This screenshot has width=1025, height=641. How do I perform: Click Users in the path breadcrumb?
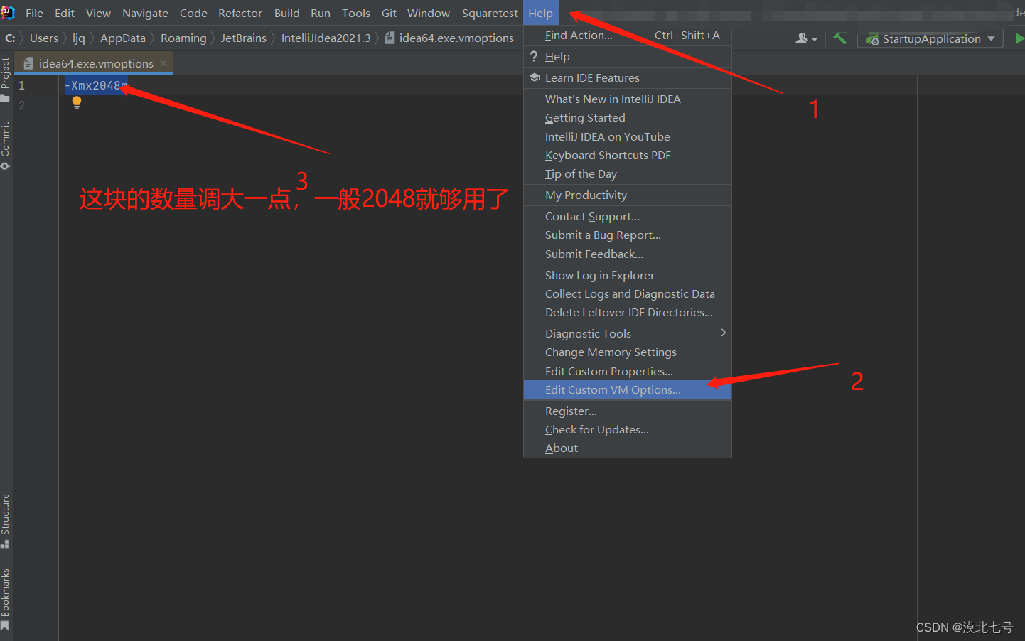(x=44, y=38)
